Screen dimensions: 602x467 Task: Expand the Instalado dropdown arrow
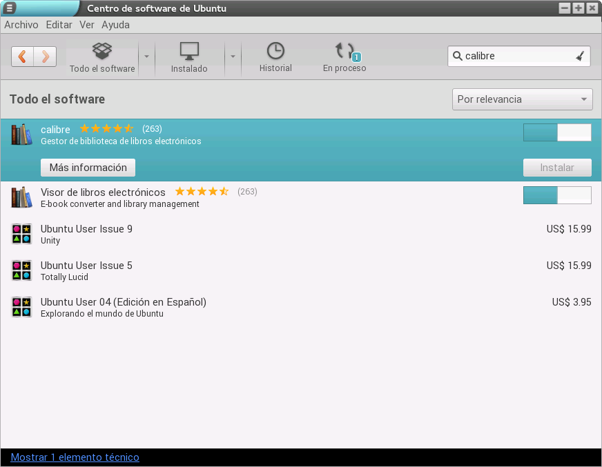click(233, 57)
